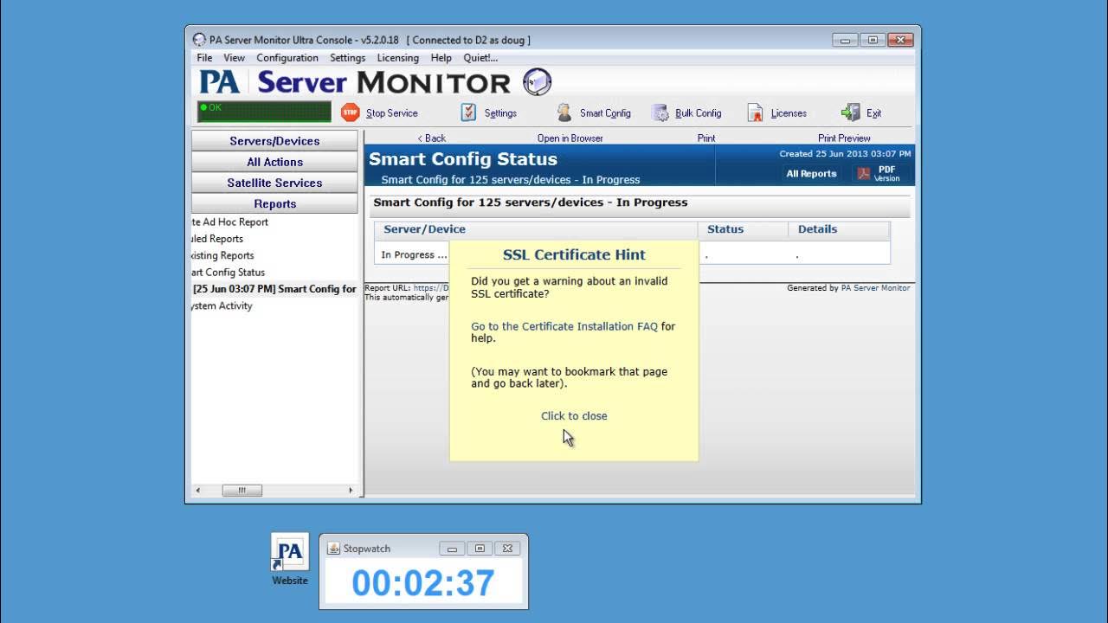The height and width of the screenshot is (623, 1108).
Task: Minimize the PA Server Monitor window
Action: 846,40
